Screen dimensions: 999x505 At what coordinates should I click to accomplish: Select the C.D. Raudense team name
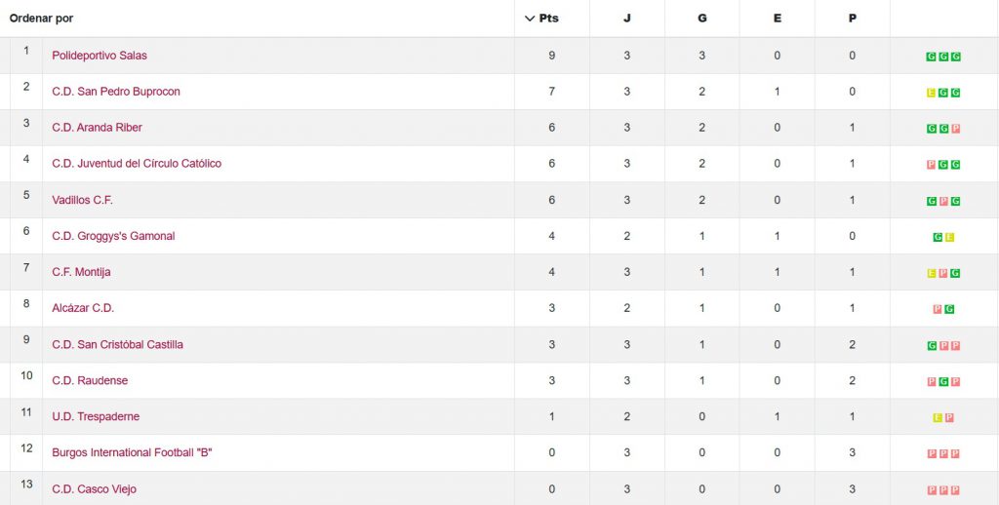[x=90, y=380]
